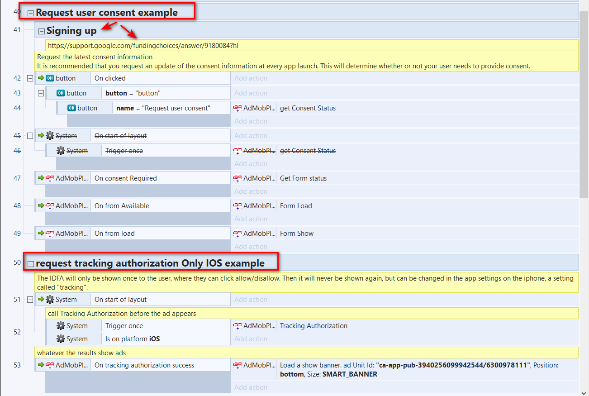Click the System gear icon in event 51
Image resolution: width=589 pixels, height=396 pixels.
point(50,300)
